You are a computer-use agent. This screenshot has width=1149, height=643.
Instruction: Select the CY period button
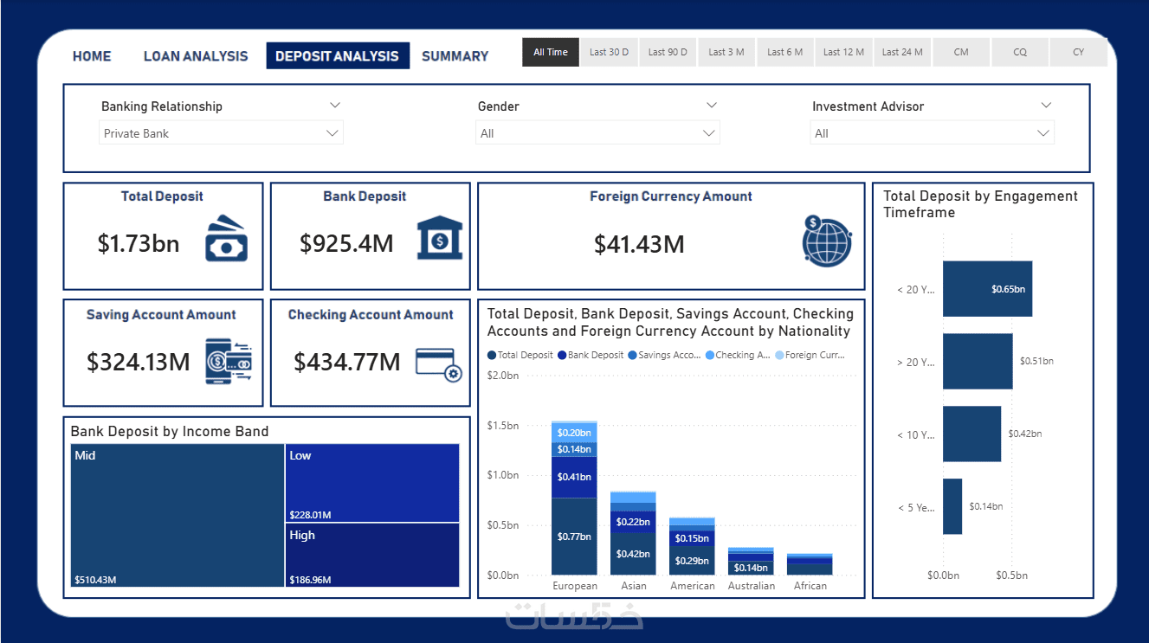coord(1079,52)
